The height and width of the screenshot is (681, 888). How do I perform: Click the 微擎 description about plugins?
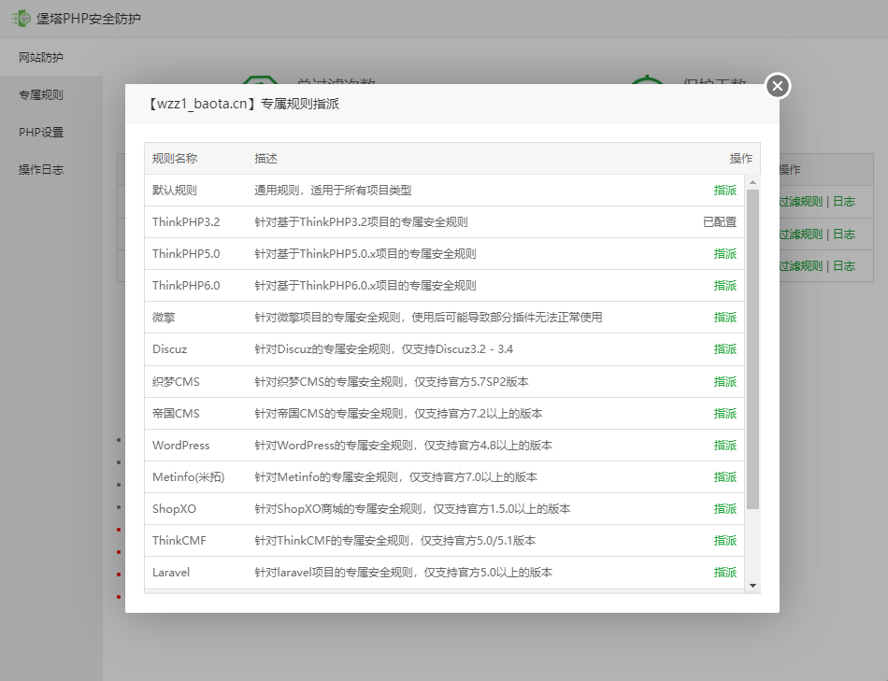tap(428, 317)
